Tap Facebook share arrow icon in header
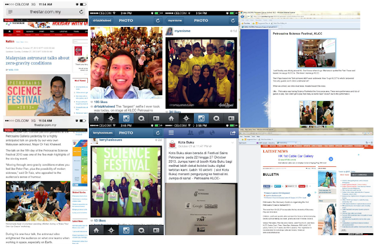Image resolution: width=377 pixels, height=245 pixels. (233, 133)
